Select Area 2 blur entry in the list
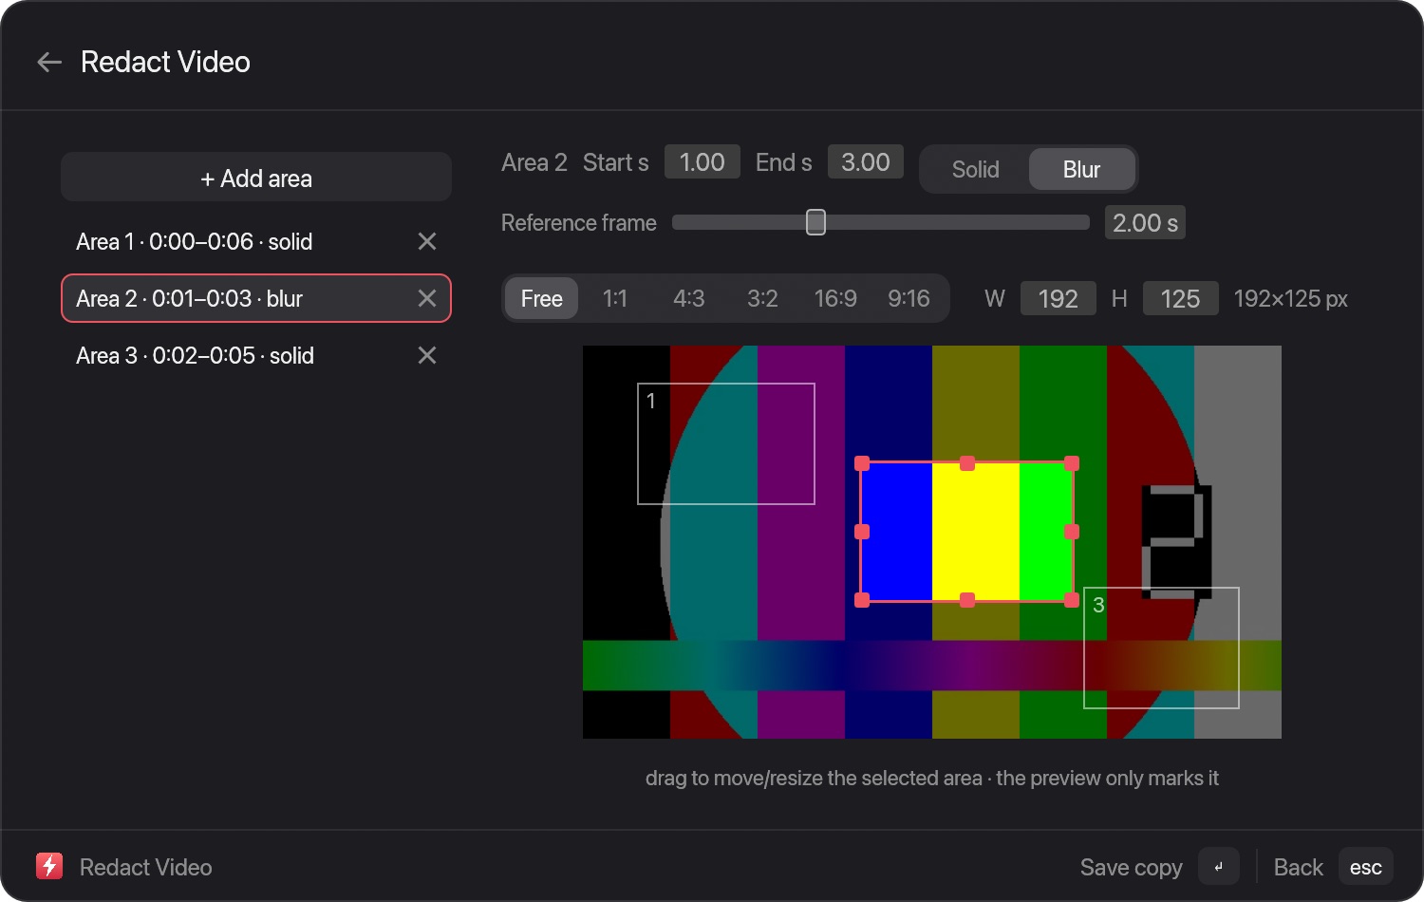This screenshot has width=1424, height=902. pos(256,299)
